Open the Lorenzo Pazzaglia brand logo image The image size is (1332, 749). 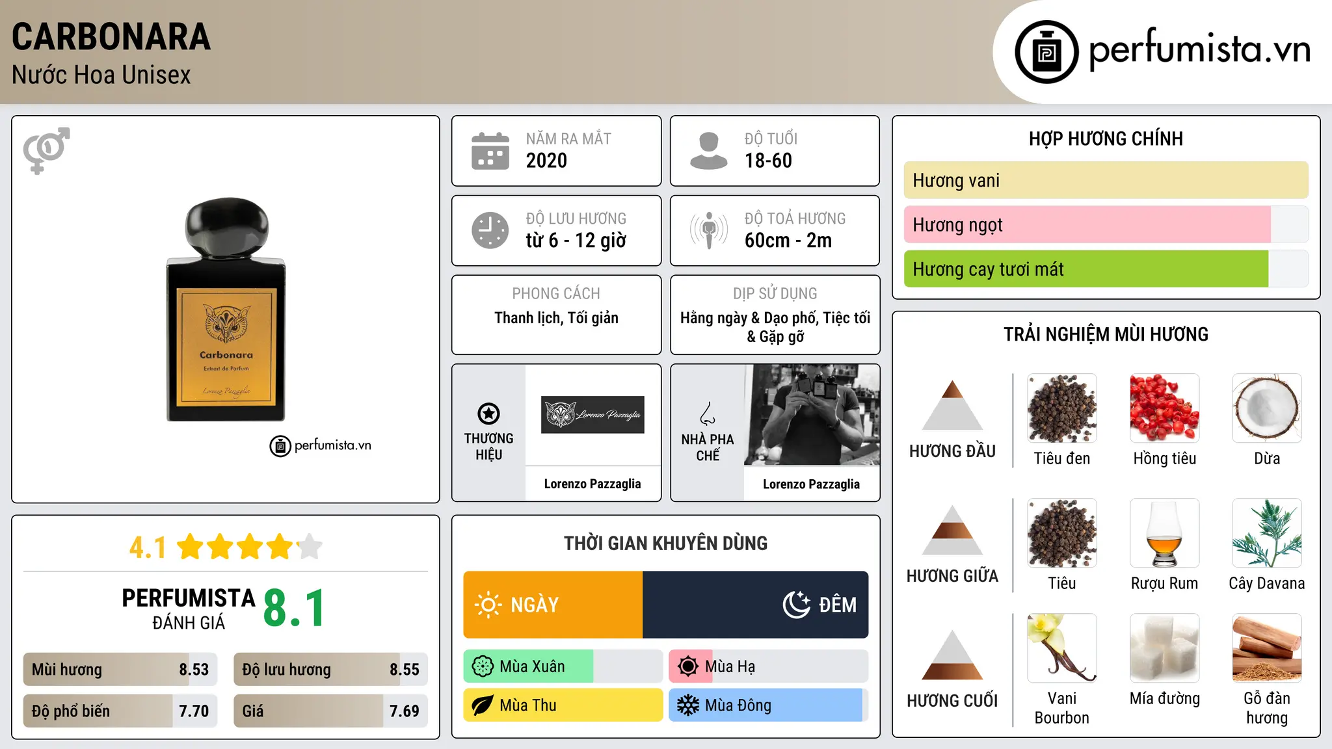593,415
